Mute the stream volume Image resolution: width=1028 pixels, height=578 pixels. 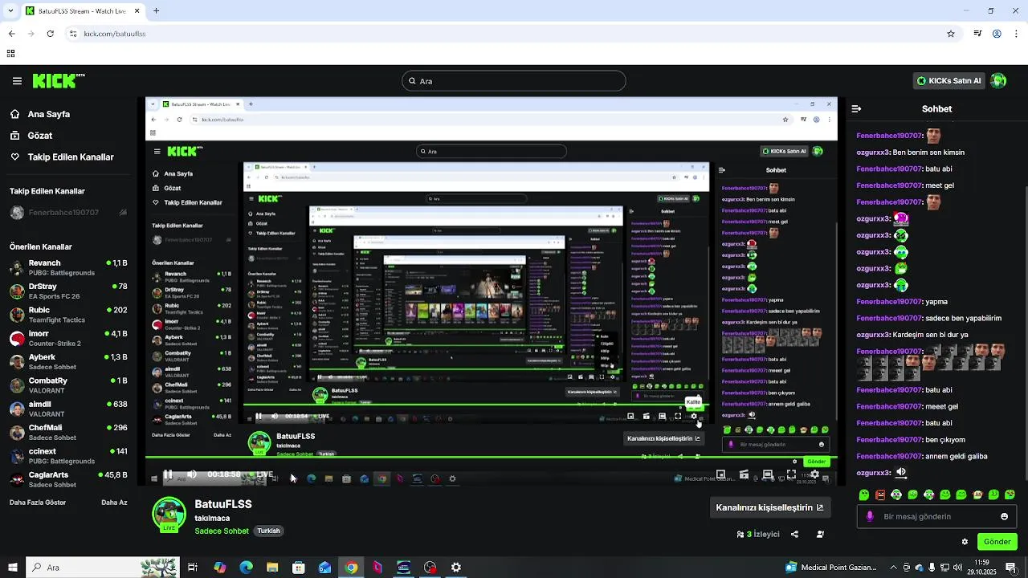(192, 474)
